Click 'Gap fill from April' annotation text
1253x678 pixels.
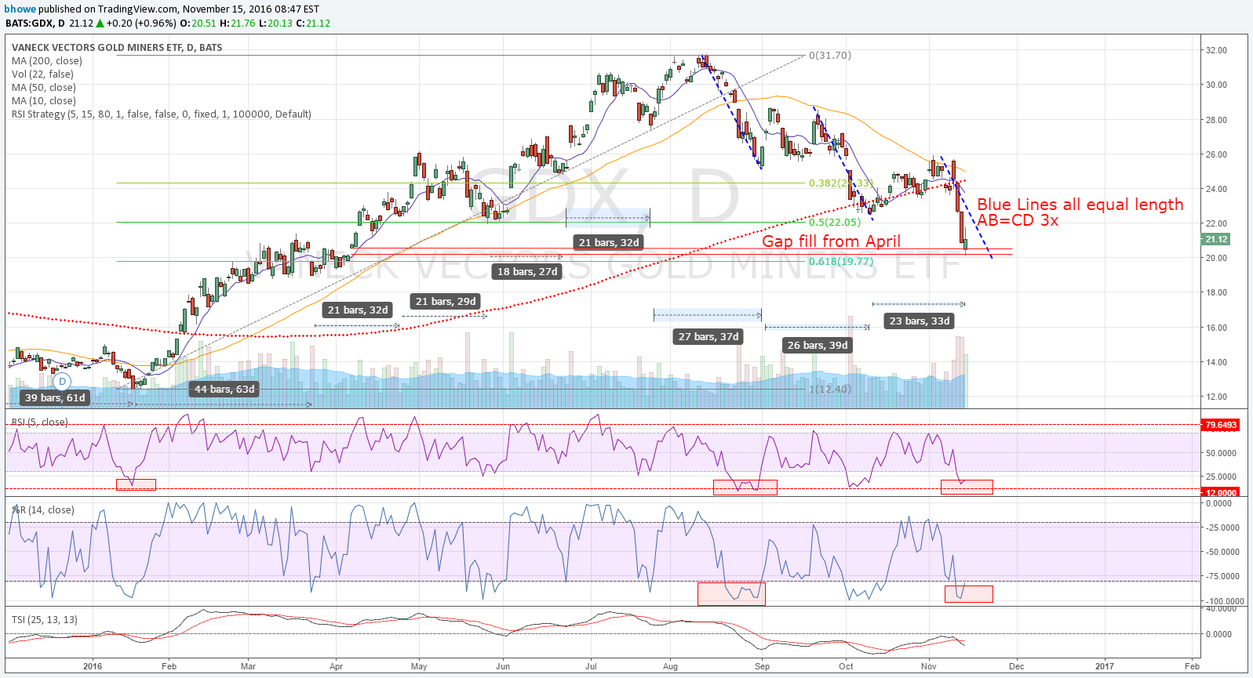(832, 241)
